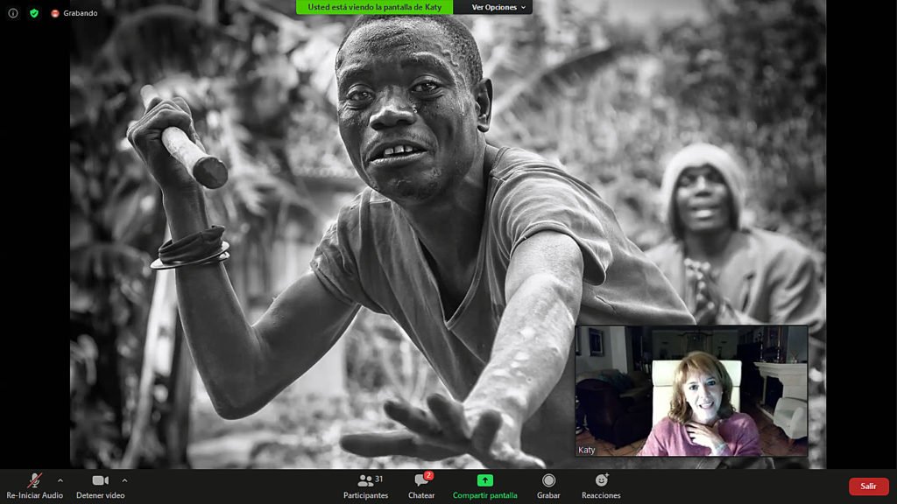Viewport: 897px width, 504px height.
Task: Click the green banner about Katy's screen
Action: 374,7
